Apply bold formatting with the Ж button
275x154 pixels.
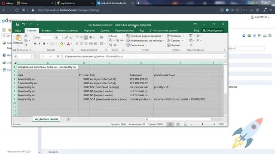(x=35, y=44)
